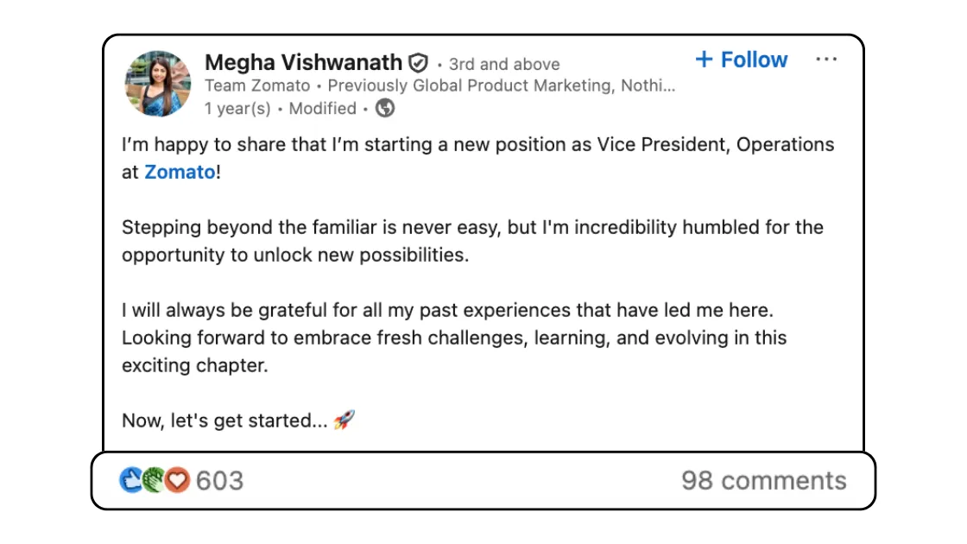Open Megha Vishwanath's profile photo
The width and height of the screenshot is (967, 544).
point(157,83)
